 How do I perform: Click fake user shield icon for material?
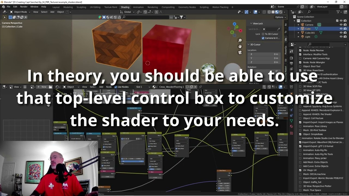(187, 87)
